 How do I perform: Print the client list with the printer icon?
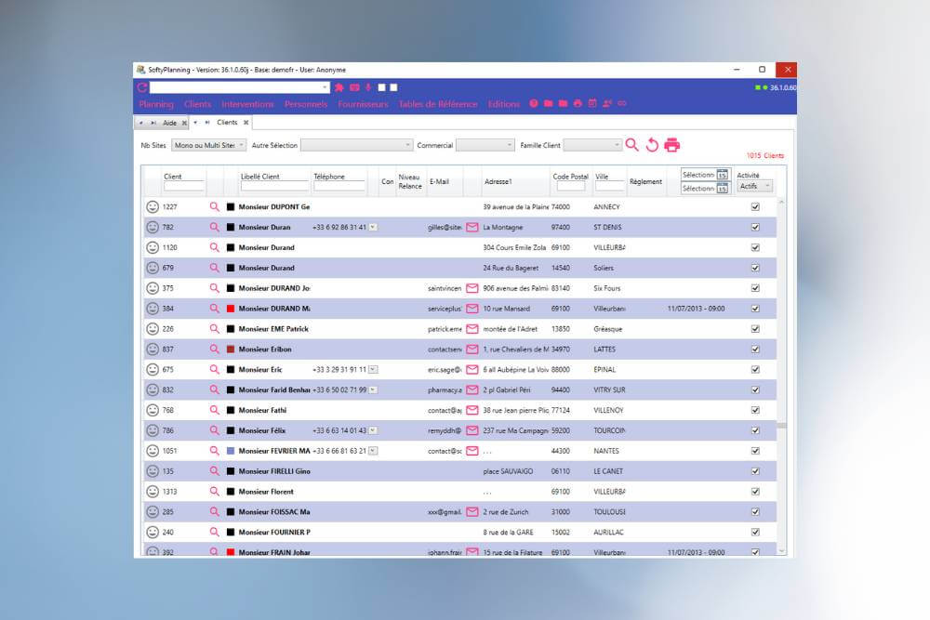click(x=672, y=145)
